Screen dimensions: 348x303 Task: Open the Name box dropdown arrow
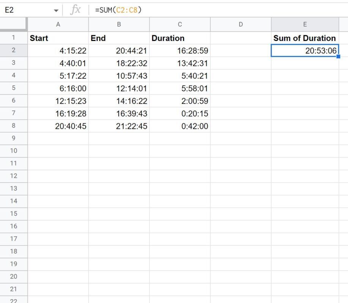click(56, 10)
